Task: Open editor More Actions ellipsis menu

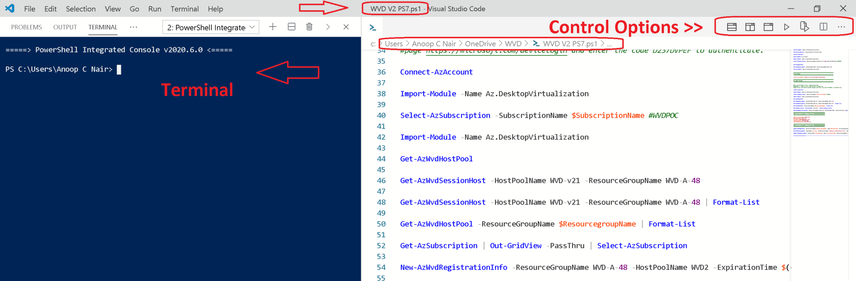Action: [841, 27]
